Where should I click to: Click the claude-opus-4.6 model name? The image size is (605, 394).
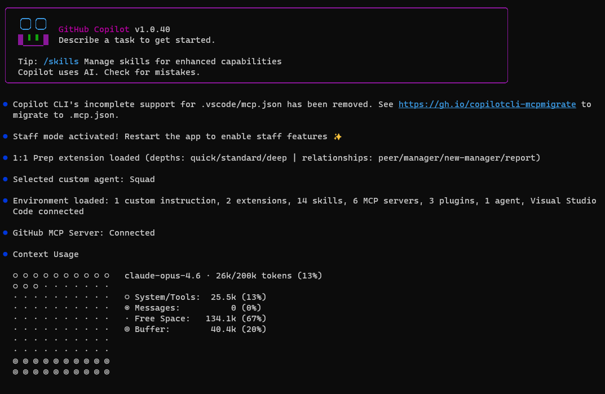162,276
